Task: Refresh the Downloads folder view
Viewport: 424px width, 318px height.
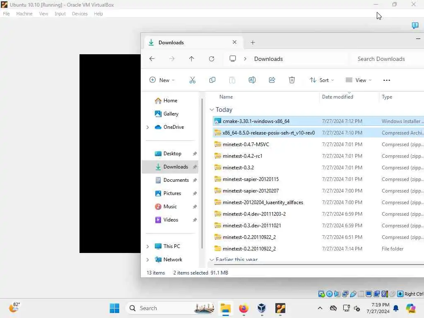Action: coord(212,59)
